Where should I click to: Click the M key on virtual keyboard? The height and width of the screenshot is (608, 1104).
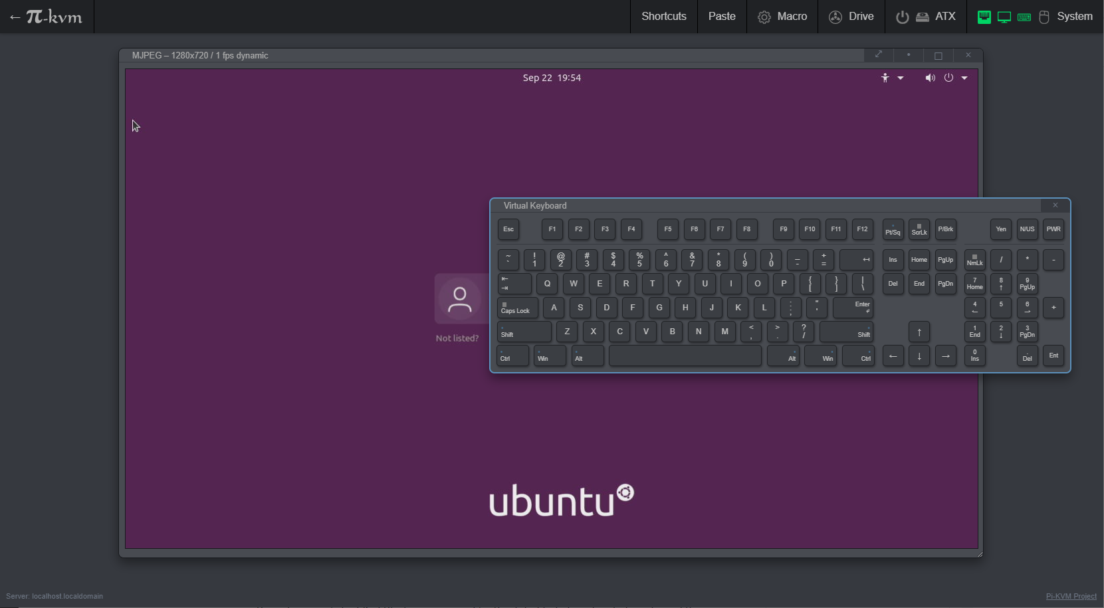click(x=724, y=332)
